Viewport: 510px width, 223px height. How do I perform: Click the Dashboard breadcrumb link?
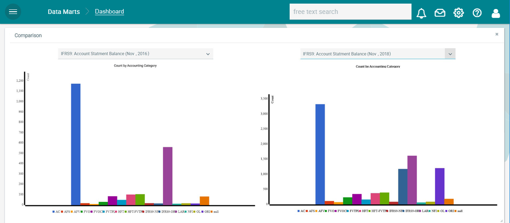tap(109, 12)
